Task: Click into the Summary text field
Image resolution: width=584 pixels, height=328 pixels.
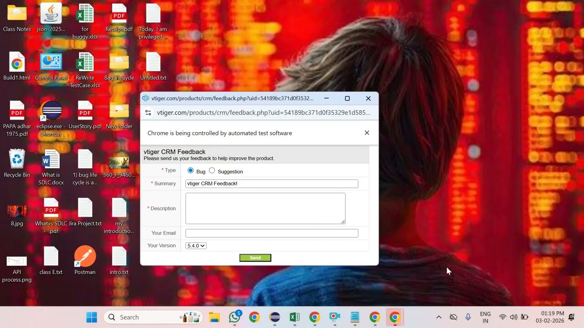Action: point(272,184)
